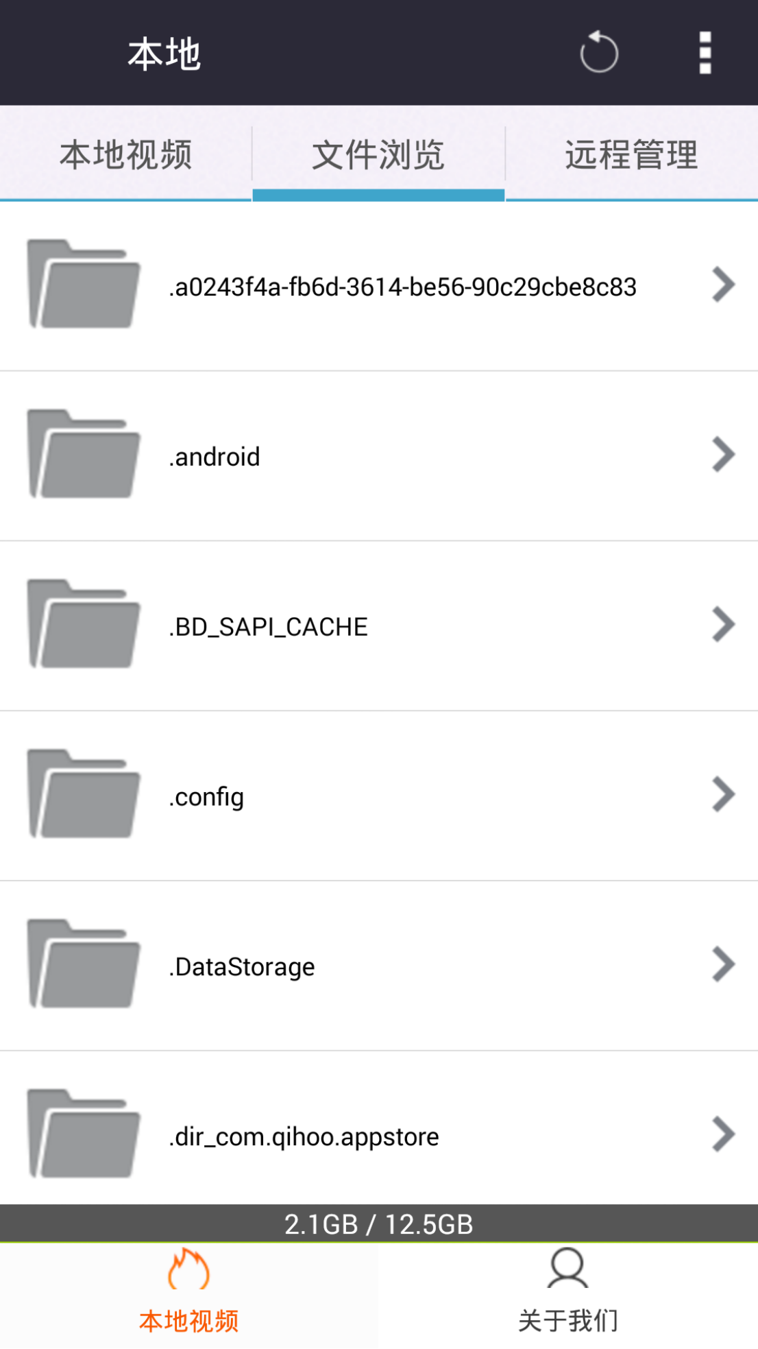Viewport: 758px width, 1349px height.
Task: Expand the .a0243f4a folder chevron
Action: [x=723, y=285]
